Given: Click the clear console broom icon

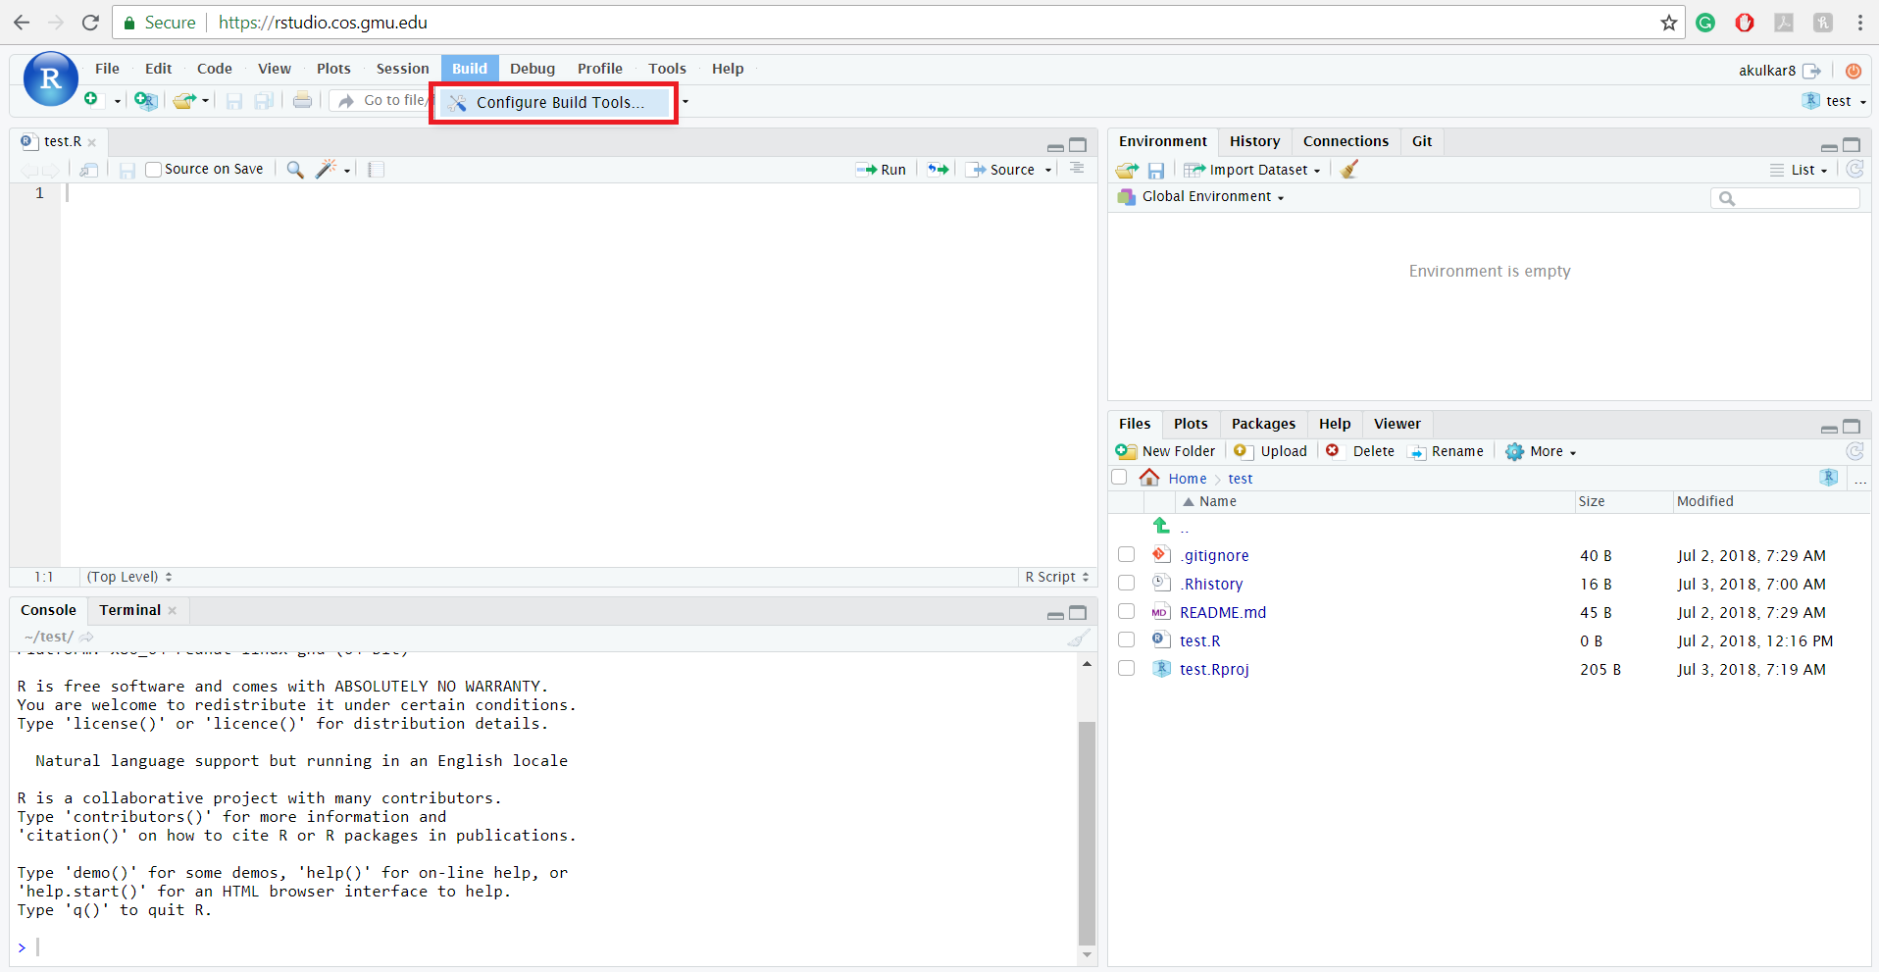Looking at the screenshot, I should tap(1078, 638).
